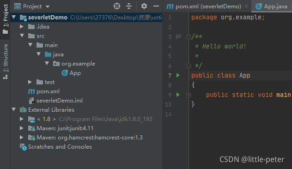This screenshot has width=292, height=169.
Task: Collapse External Libraries node
Action: coord(14,109)
